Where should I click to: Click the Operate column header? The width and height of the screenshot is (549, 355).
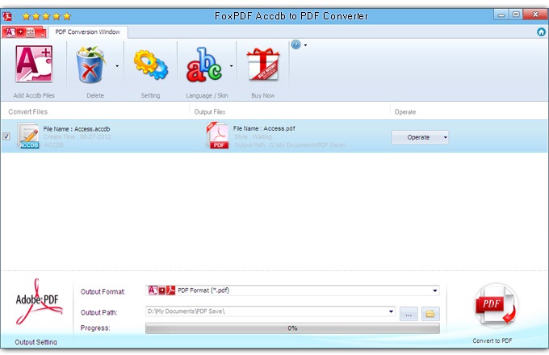coord(405,112)
